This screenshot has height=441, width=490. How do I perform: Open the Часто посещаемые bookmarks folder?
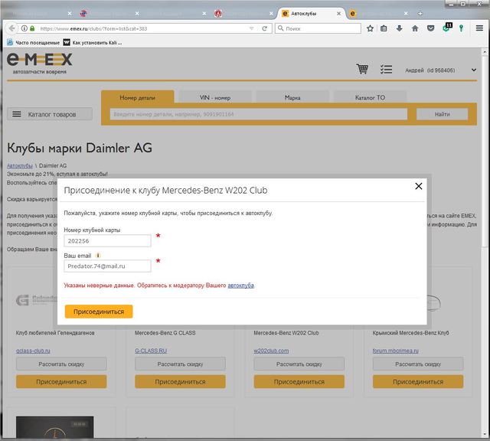[x=33, y=43]
